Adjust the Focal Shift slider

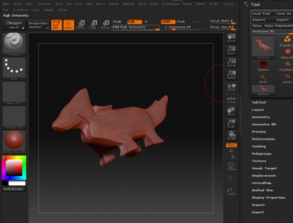[224, 21]
